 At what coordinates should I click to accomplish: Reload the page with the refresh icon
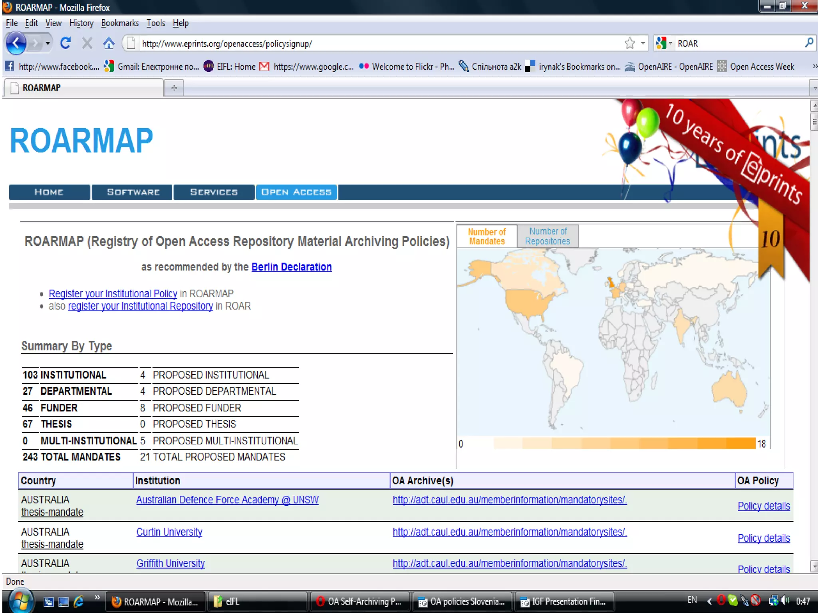[66, 43]
